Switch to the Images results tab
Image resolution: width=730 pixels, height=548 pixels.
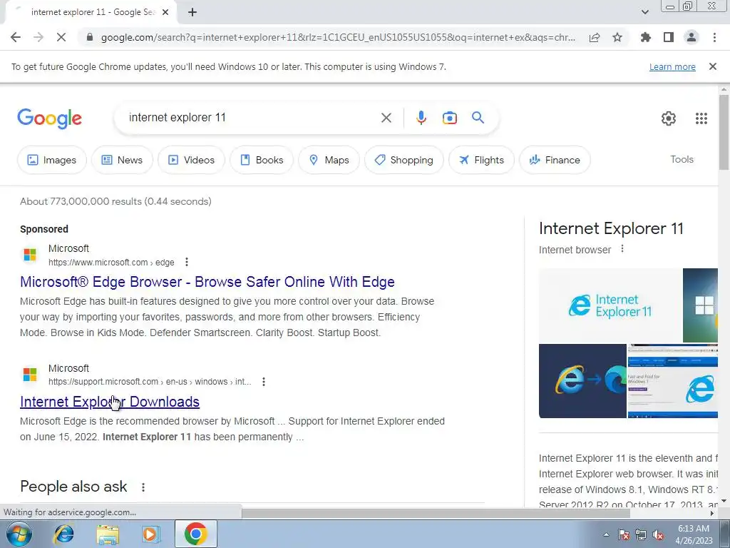(x=51, y=160)
